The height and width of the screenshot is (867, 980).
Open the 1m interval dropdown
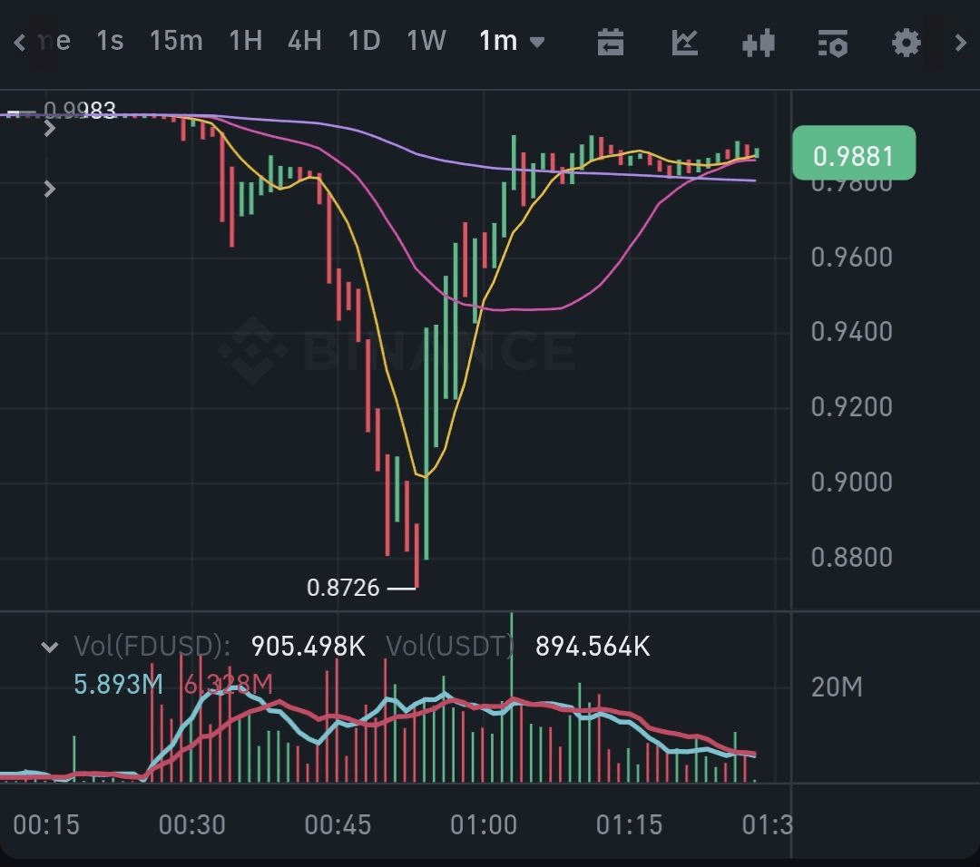coord(511,42)
